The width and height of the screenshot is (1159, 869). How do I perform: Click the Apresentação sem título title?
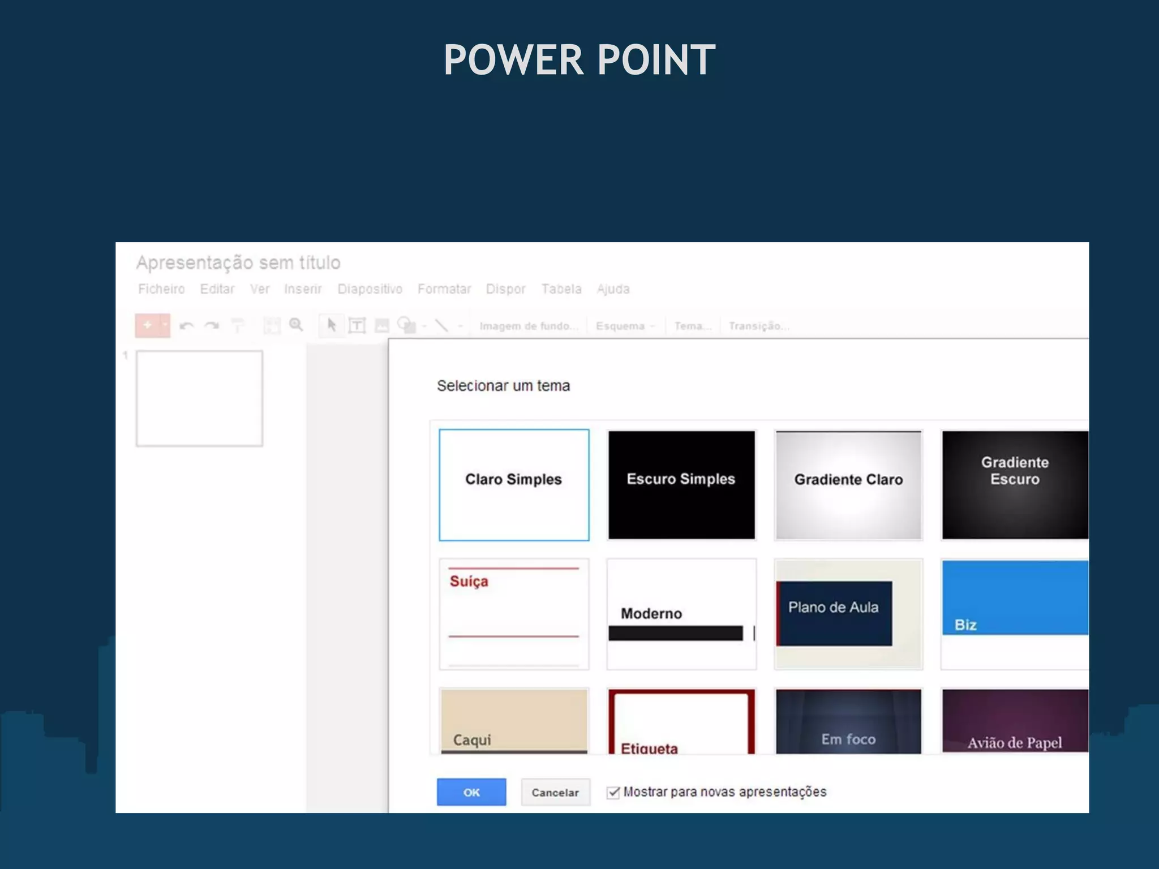[x=238, y=263]
